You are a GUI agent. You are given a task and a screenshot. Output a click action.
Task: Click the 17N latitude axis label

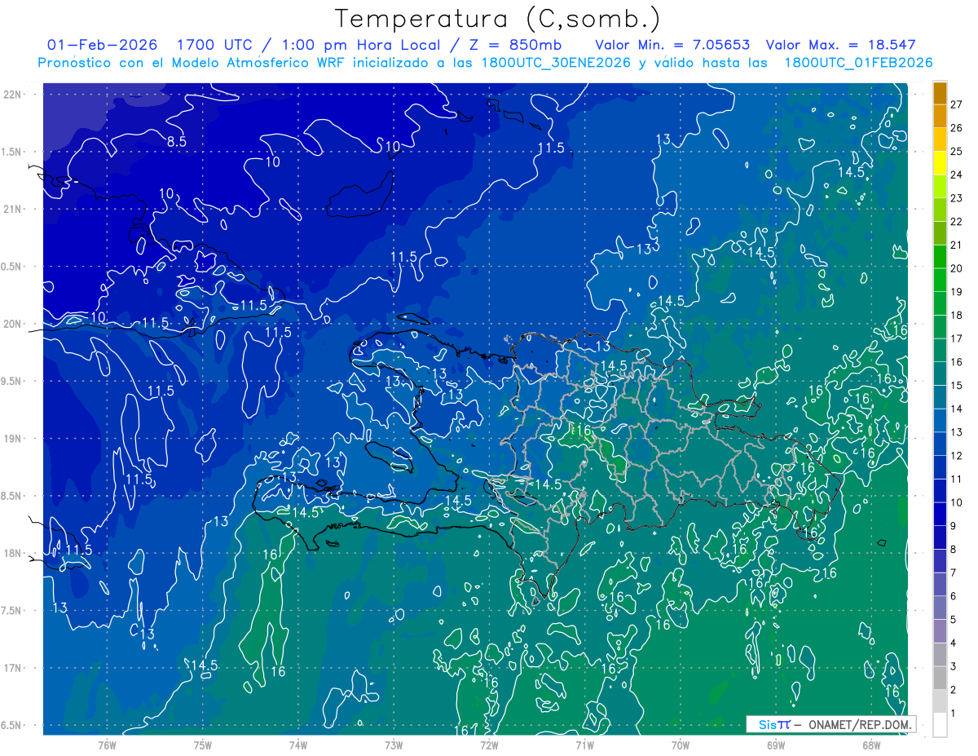(x=12, y=668)
